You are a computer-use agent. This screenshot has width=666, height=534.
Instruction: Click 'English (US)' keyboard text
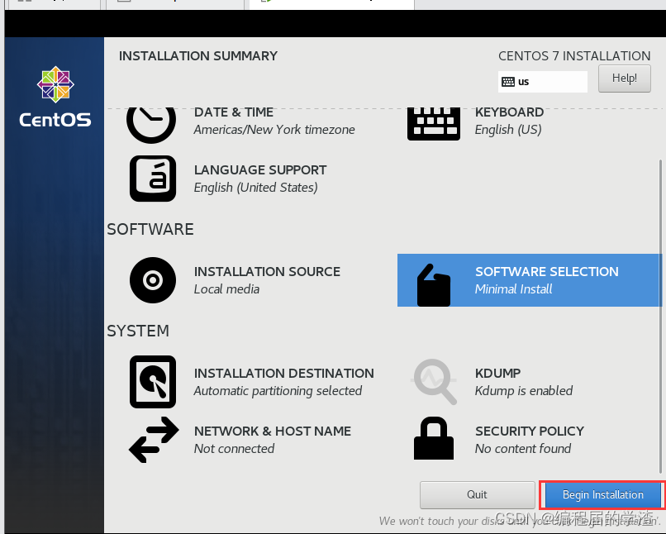click(508, 130)
